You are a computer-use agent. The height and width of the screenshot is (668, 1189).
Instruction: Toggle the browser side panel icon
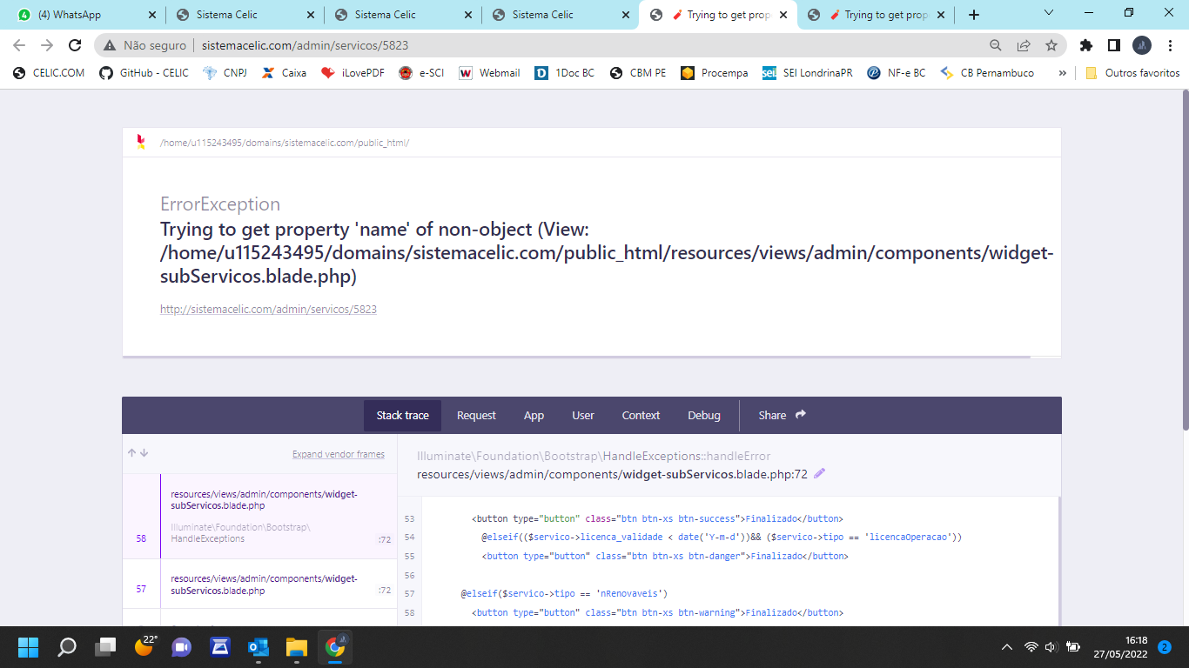tap(1113, 45)
